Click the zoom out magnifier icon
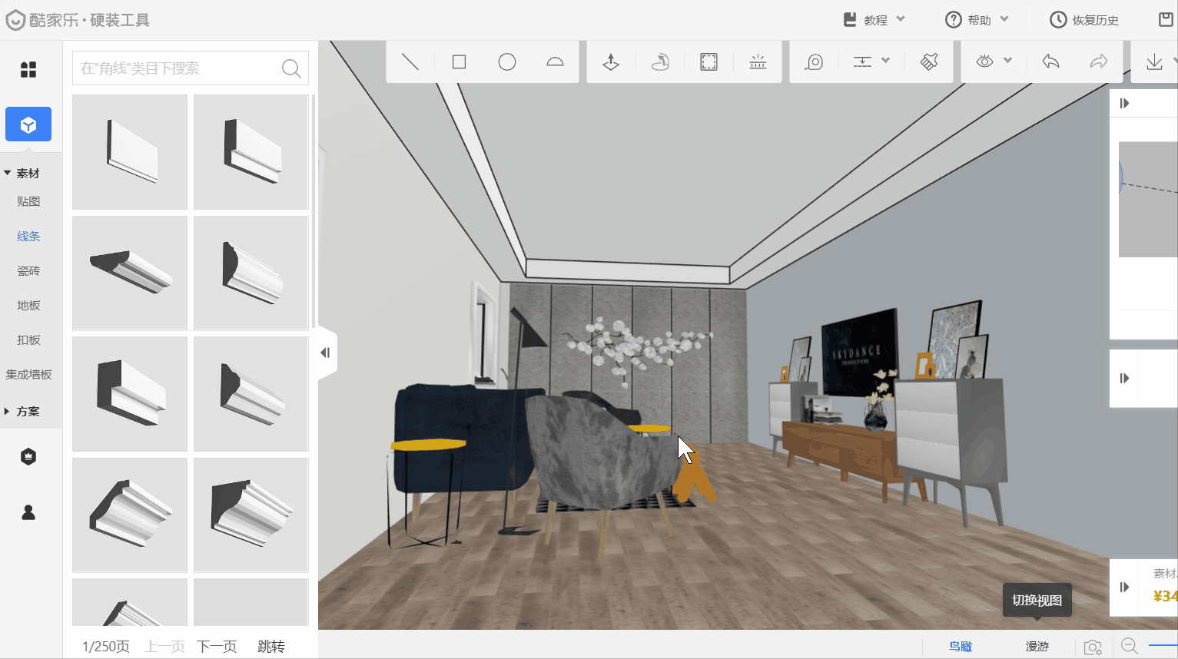This screenshot has width=1178, height=659. [1129, 646]
